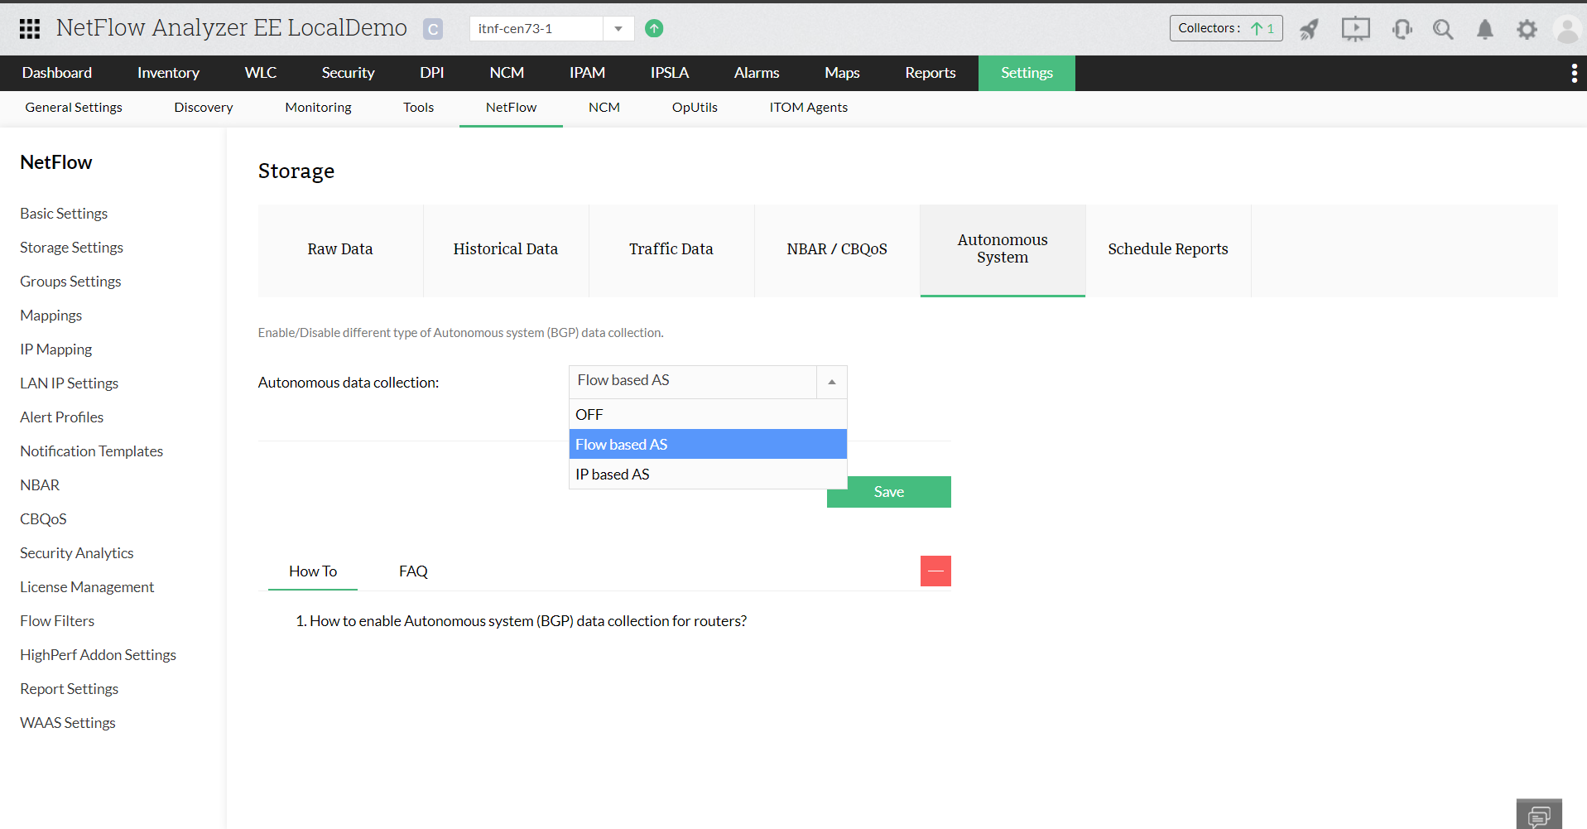
Task: Select the Traffic Data storage tab
Action: point(671,250)
